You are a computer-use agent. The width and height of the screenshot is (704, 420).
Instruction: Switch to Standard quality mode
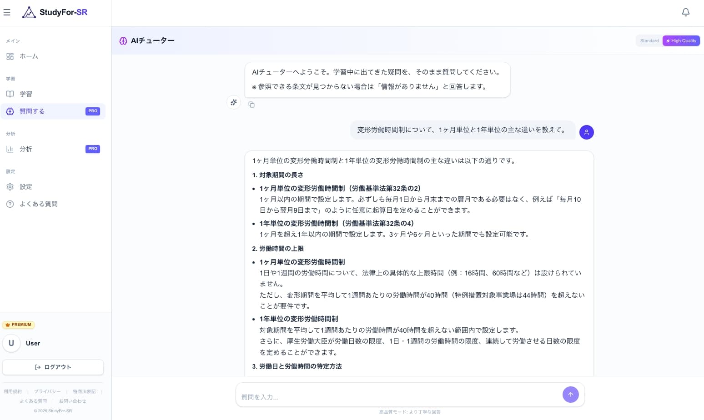649,40
